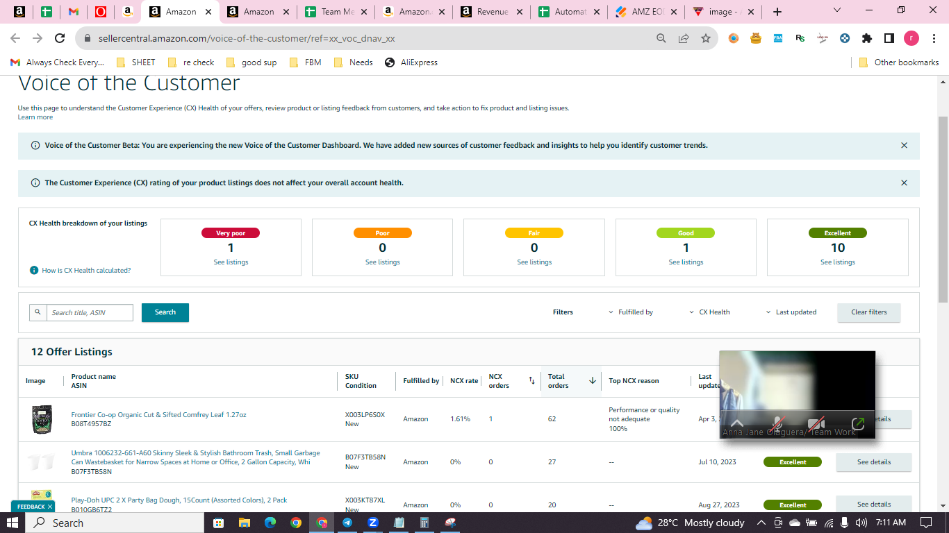This screenshot has height=533, width=949.
Task: Open How is CX Health calculated link
Action: pyautogui.click(x=86, y=271)
